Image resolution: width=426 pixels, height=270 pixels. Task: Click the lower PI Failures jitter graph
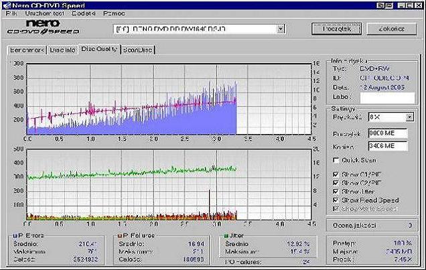[169, 184]
